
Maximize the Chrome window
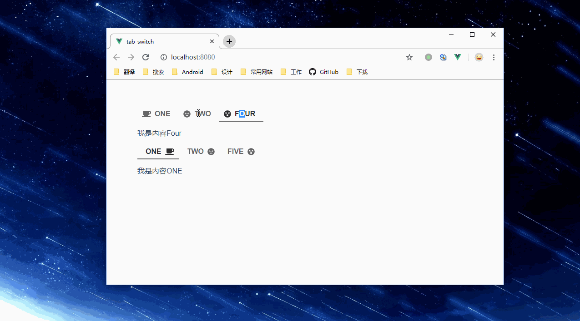pos(472,35)
